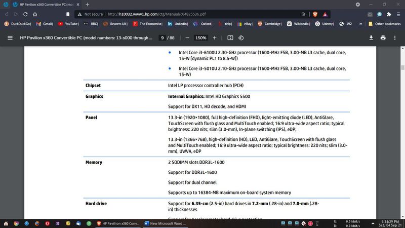This screenshot has width=405, height=228.
Task: Open the Other bookmarks folder
Action: tap(384, 24)
